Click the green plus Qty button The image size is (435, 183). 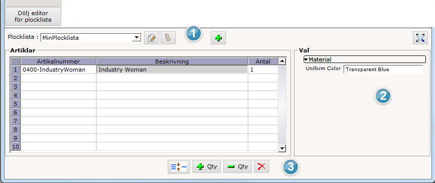[x=207, y=166]
